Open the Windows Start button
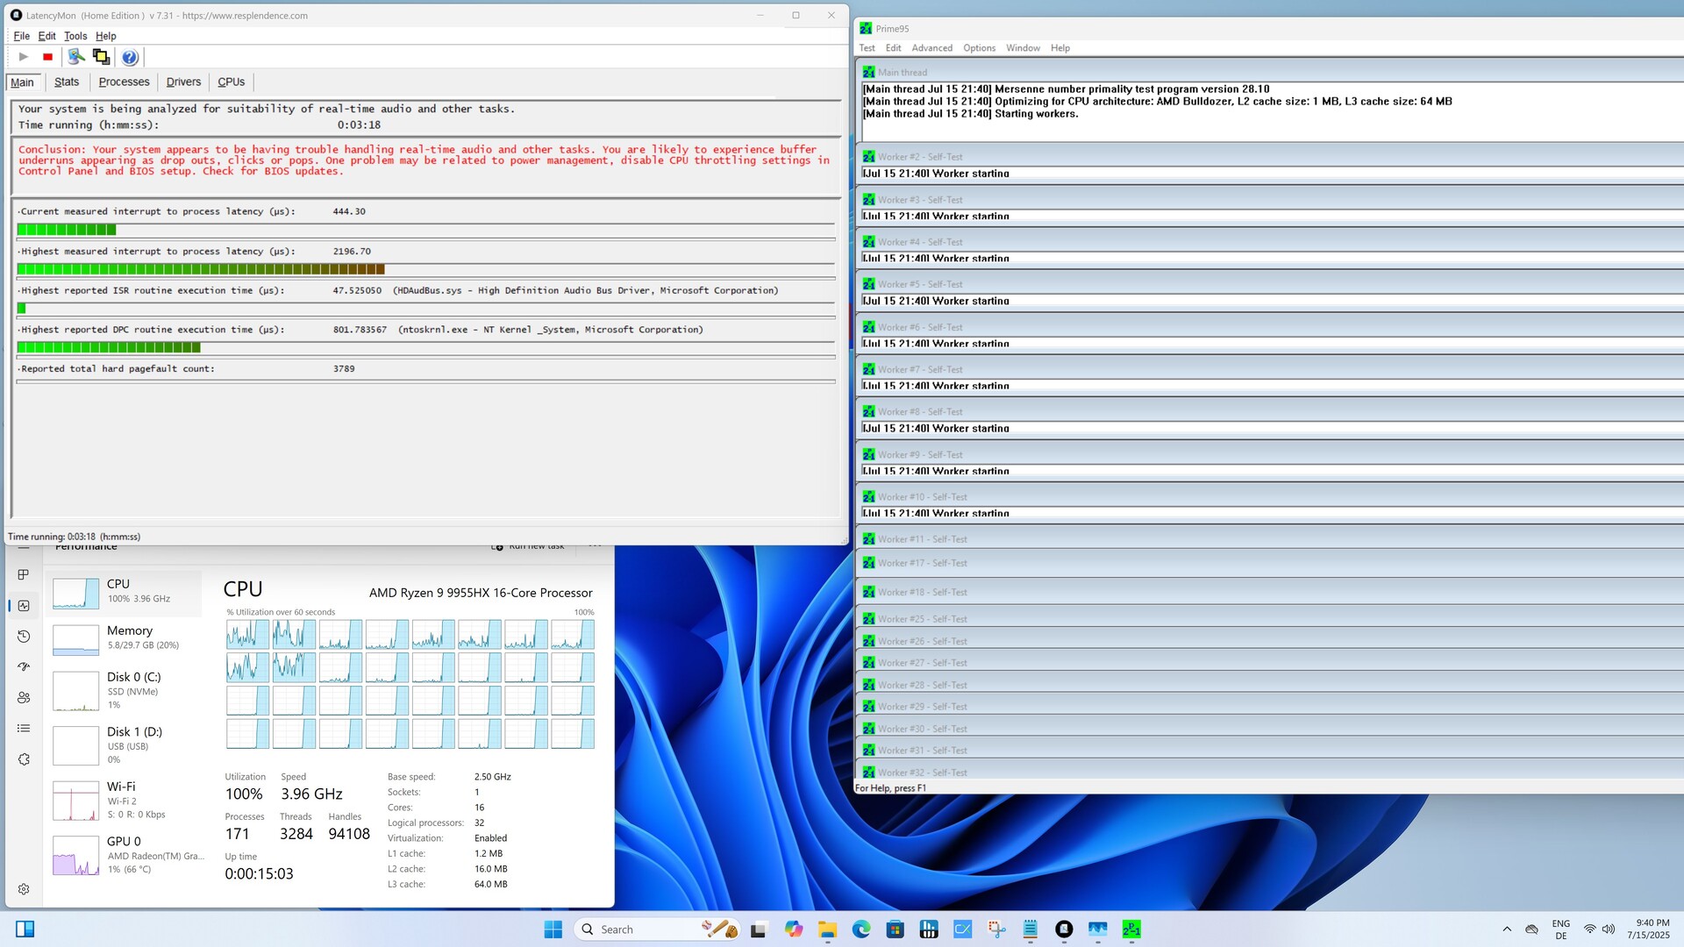 tap(553, 929)
